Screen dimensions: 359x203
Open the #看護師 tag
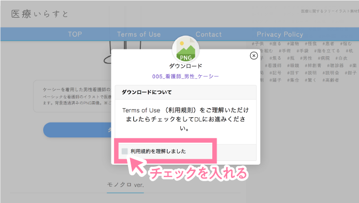click(273, 66)
